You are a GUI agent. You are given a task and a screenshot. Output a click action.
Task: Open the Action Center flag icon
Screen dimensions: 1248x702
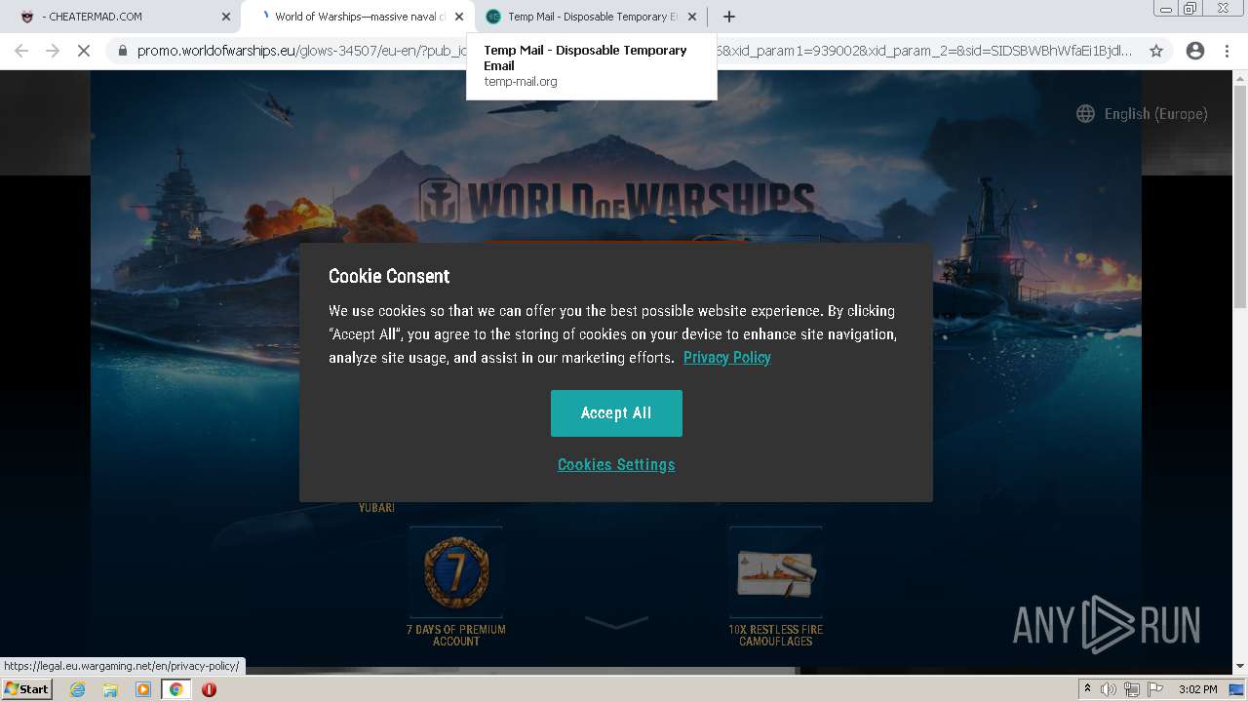coord(1155,689)
